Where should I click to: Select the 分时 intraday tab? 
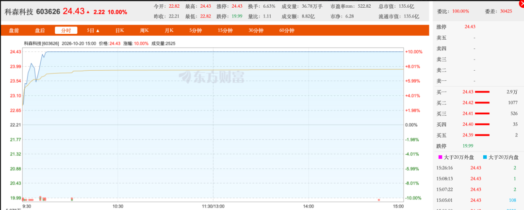click(66, 30)
